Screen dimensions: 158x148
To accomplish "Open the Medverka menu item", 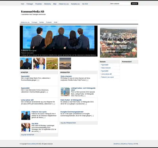I will point(47,4).
